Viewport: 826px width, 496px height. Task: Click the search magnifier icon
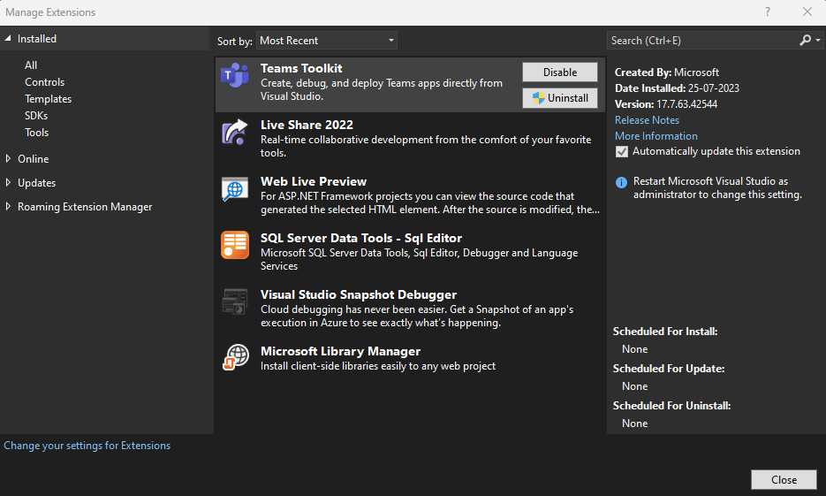(805, 41)
